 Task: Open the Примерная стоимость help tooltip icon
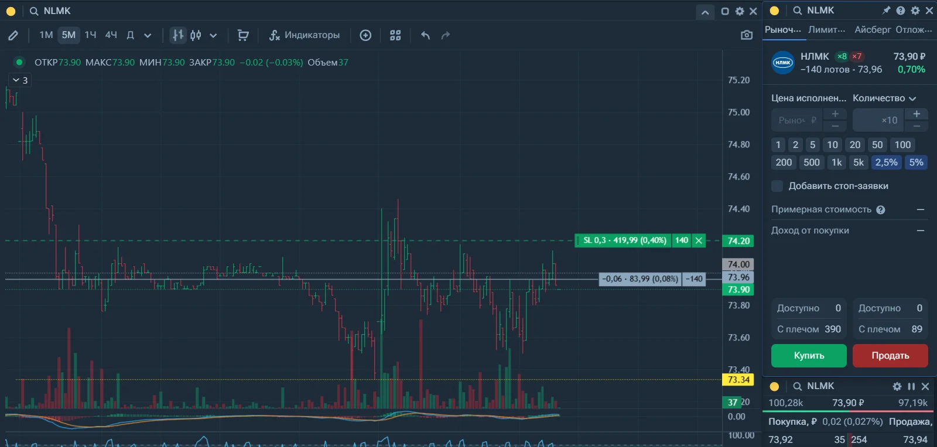coord(881,210)
